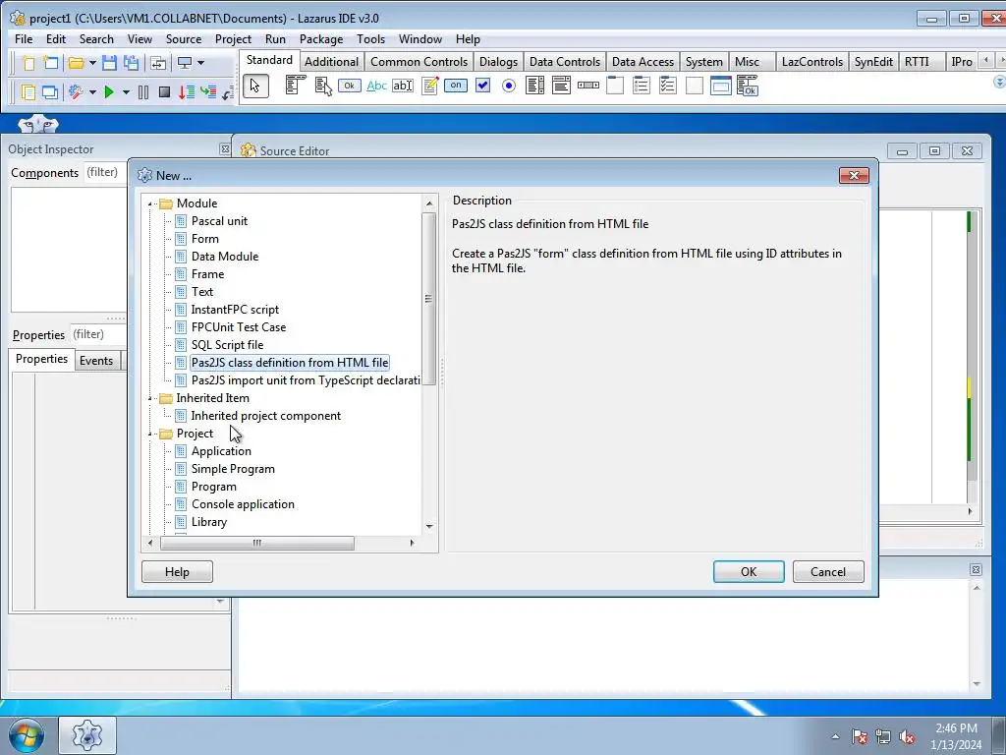
Task: Select the TPopupMenu component in palette
Action: click(322, 86)
